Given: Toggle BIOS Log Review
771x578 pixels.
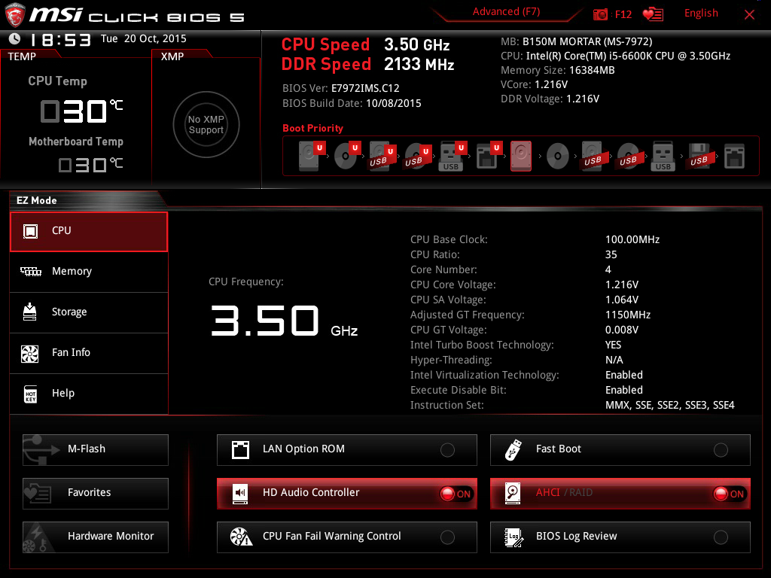Looking at the screenshot, I should [x=721, y=537].
